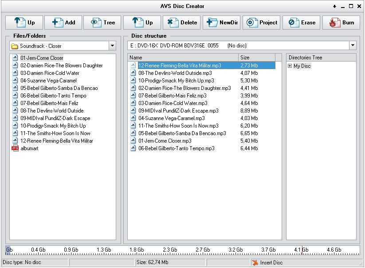Image resolution: width=365 pixels, height=268 pixels.
Task: Click the red capacity limit marker on the disc gauge
Action: pyautogui.click(x=302, y=250)
